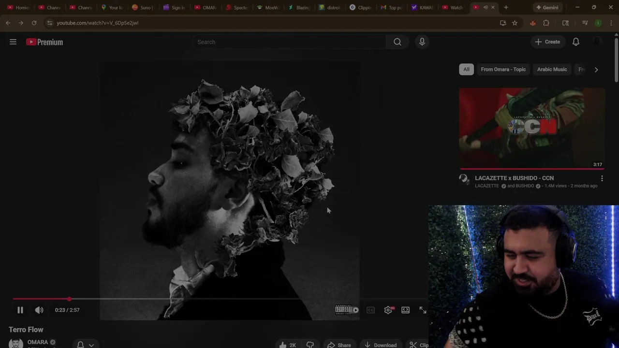Switch to the Sign in tab
The height and width of the screenshot is (348, 619).
174,7
